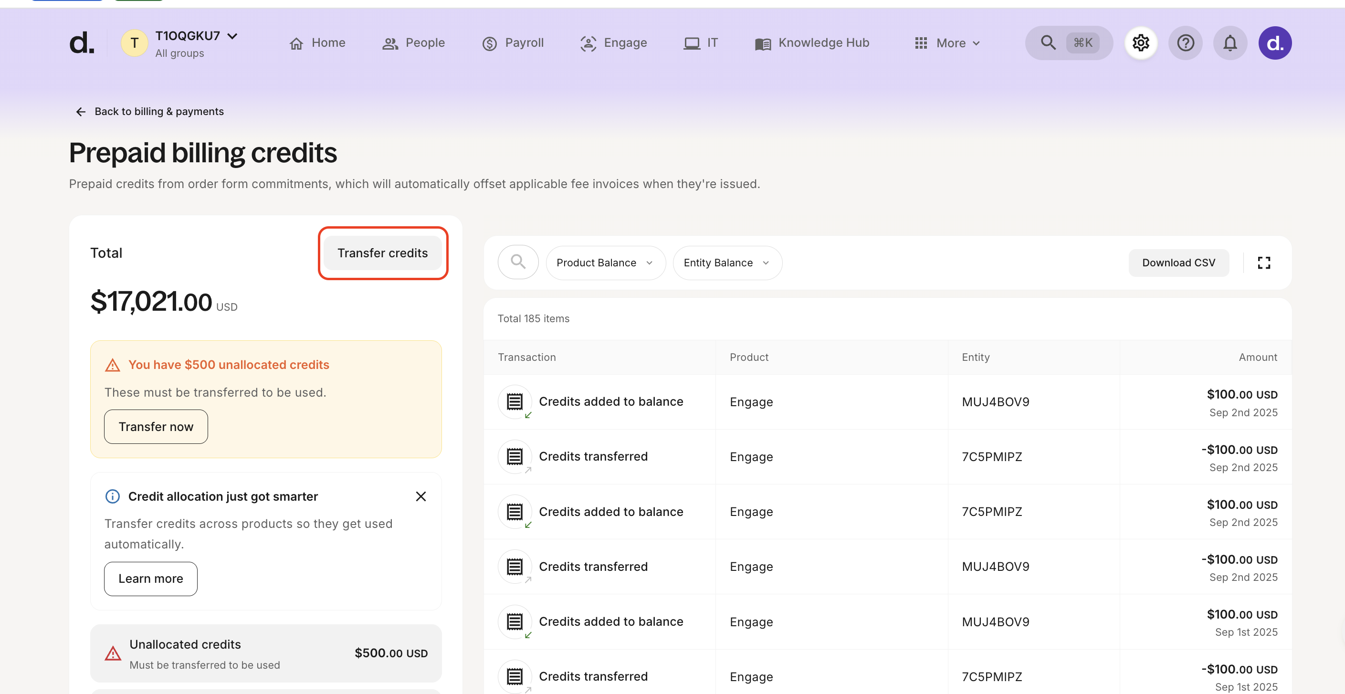The image size is (1345, 694).
Task: Click the table search magnifier icon
Action: pyautogui.click(x=518, y=262)
